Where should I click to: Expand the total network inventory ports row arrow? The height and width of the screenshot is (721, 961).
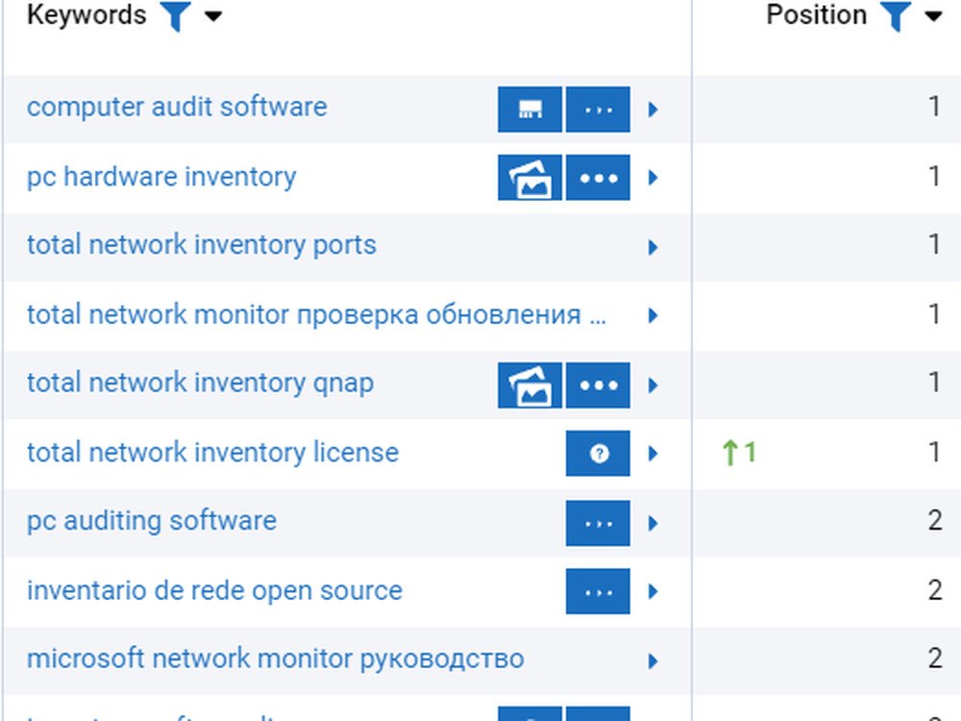653,247
